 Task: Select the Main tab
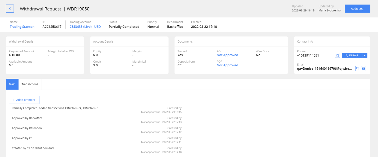[x=12, y=84]
